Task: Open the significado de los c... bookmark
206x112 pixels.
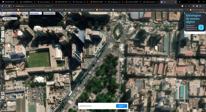Action: (160, 10)
